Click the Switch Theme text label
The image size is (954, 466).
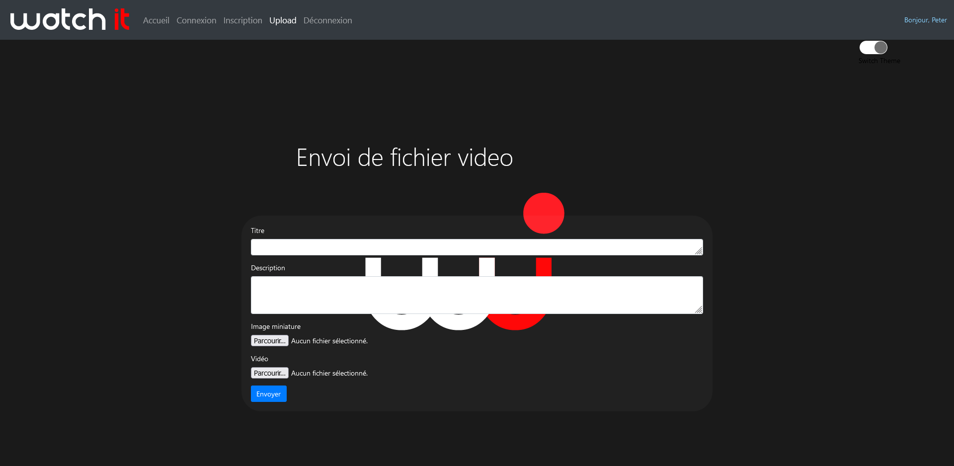pyautogui.click(x=879, y=61)
